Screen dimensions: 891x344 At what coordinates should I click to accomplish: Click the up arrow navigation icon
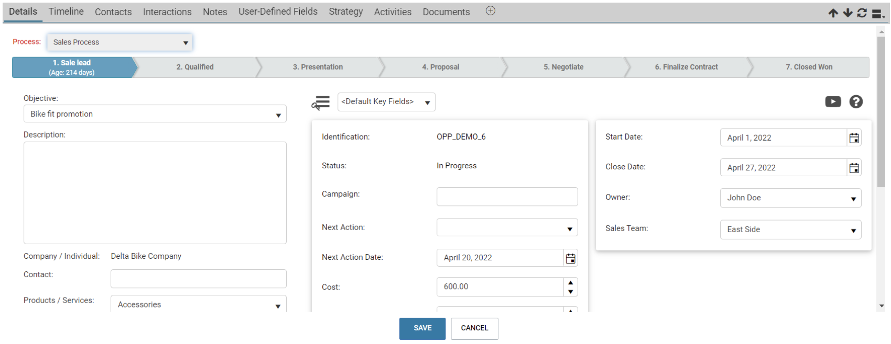point(833,13)
